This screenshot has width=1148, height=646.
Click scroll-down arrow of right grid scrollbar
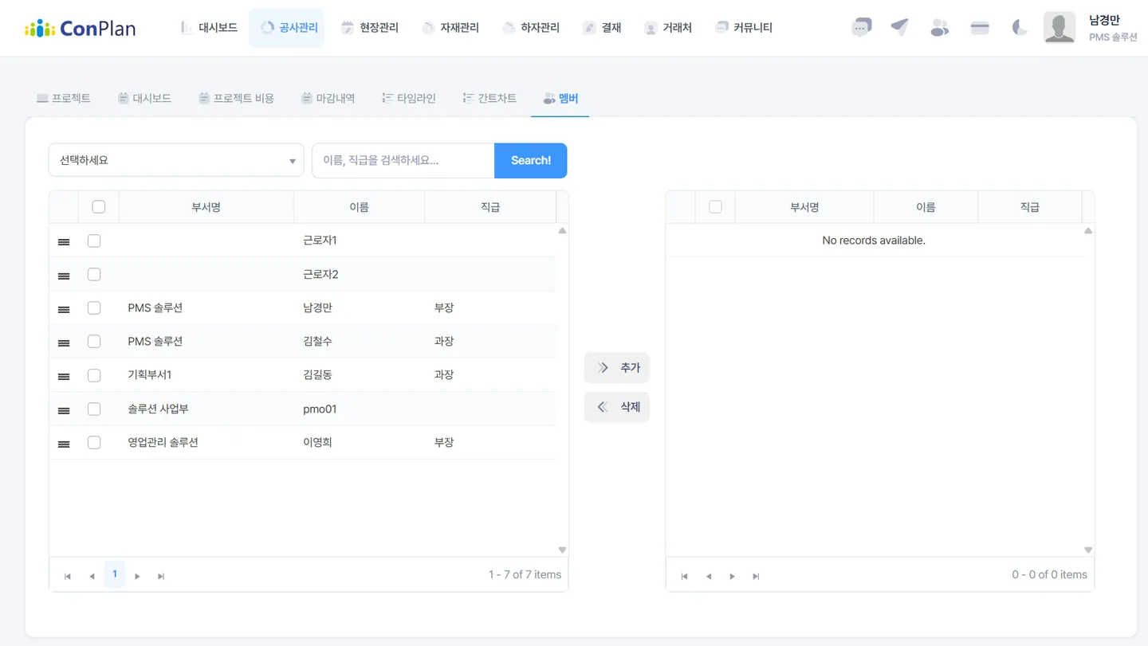tap(1088, 550)
